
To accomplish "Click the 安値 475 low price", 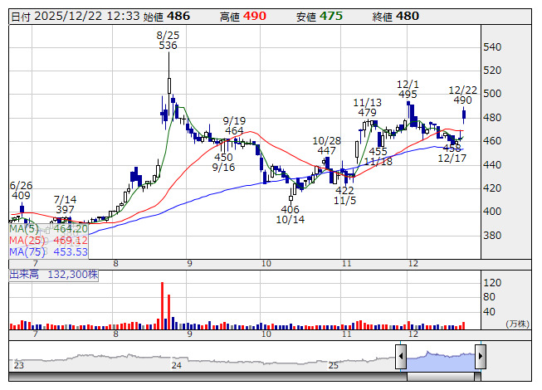I will (320, 17).
